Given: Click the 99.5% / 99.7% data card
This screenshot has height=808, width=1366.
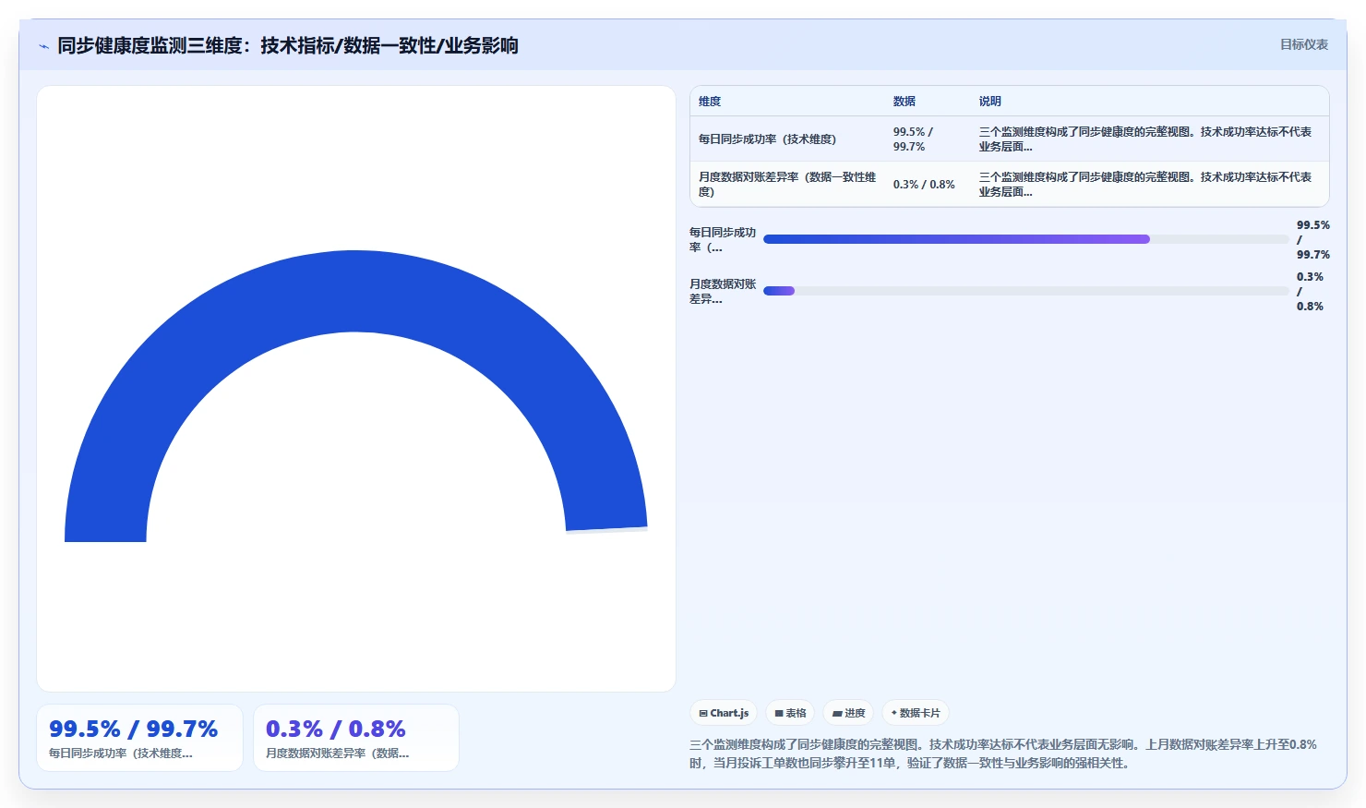Looking at the screenshot, I should (139, 738).
